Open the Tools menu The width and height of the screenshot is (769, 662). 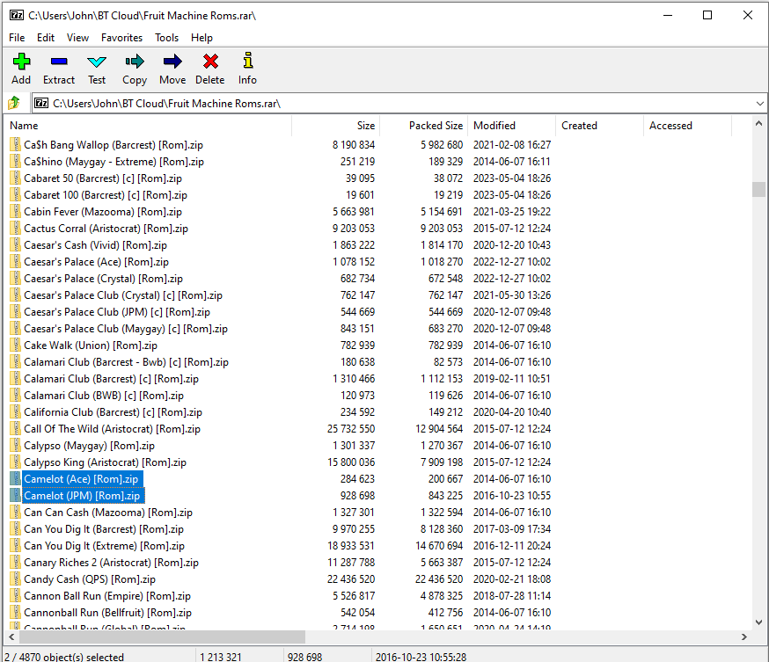pos(167,38)
